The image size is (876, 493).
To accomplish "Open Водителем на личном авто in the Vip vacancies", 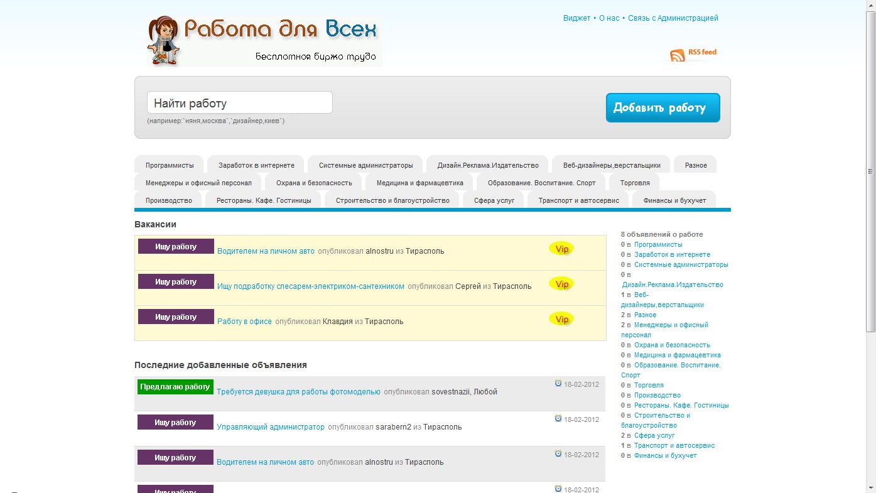I will coord(266,251).
